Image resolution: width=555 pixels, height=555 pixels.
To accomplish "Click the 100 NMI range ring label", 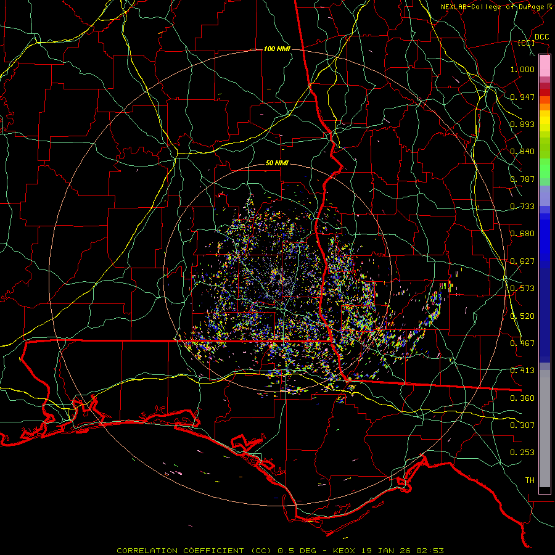I will (277, 49).
